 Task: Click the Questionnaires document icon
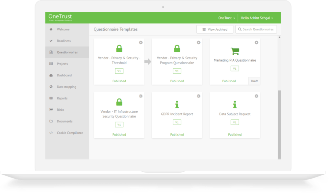pyautogui.click(x=51, y=52)
